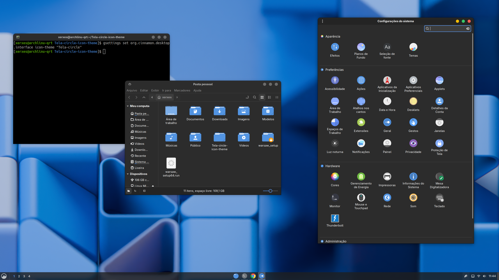Image resolution: width=499 pixels, height=280 pixels.
Task: Switch to compact view in file manager
Action: click(277, 97)
